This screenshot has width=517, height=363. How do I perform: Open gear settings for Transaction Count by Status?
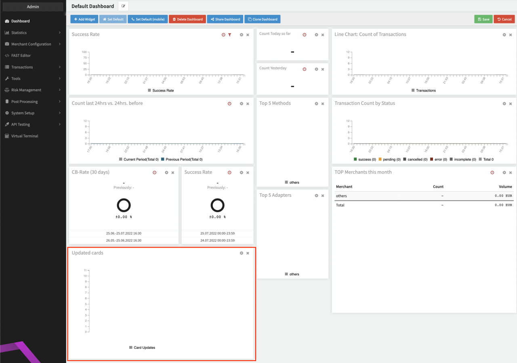(504, 104)
